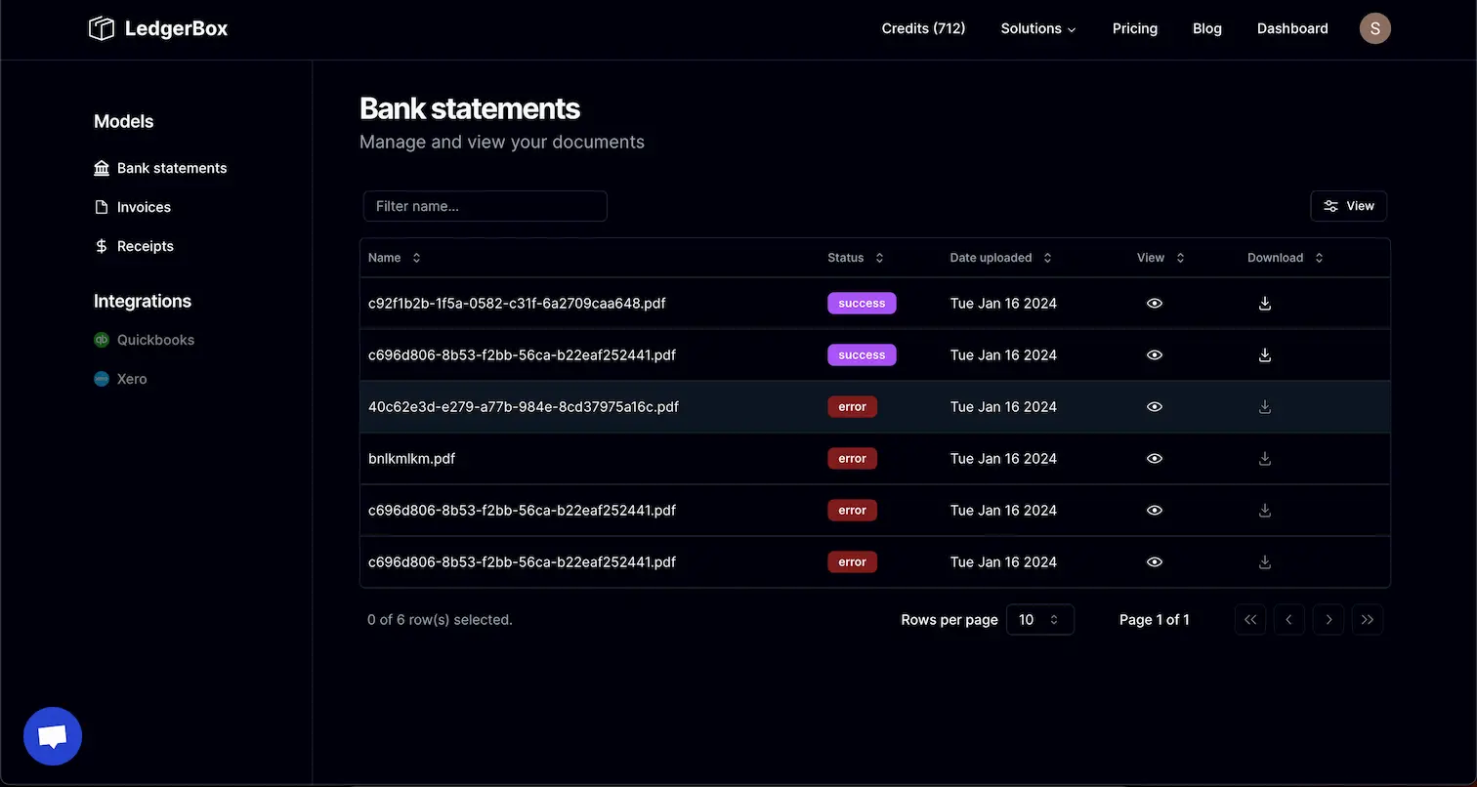Select the Receipts dollar icon

pos(102,245)
